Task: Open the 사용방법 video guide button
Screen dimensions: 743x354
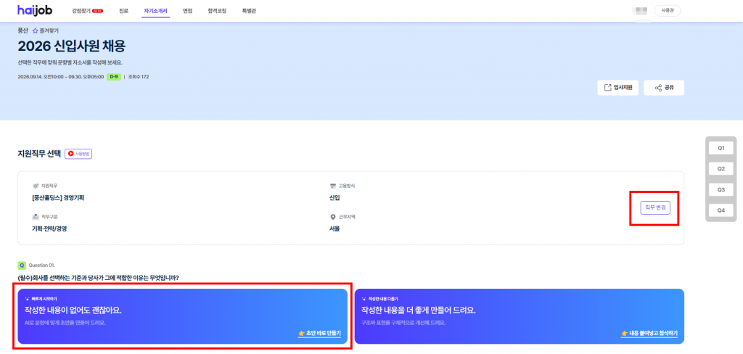Action: click(x=78, y=154)
